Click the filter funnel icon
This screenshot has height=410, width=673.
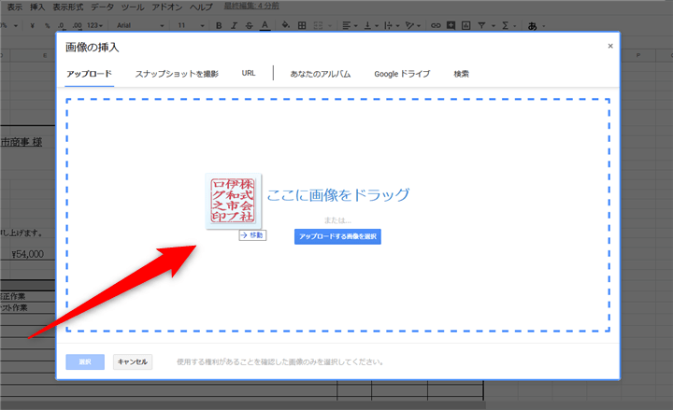(481, 26)
